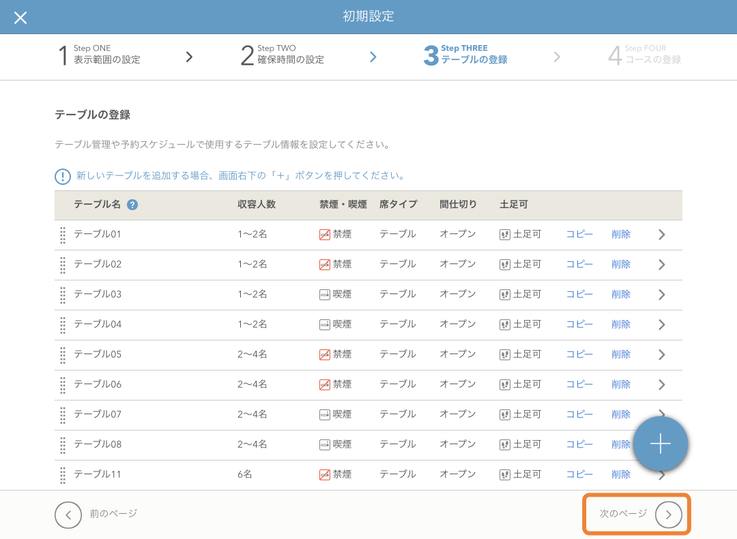This screenshot has width=737, height=539.
Task: Close the initial setup screen with X
Action: pos(20,18)
